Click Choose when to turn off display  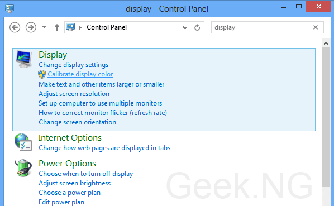coord(86,174)
